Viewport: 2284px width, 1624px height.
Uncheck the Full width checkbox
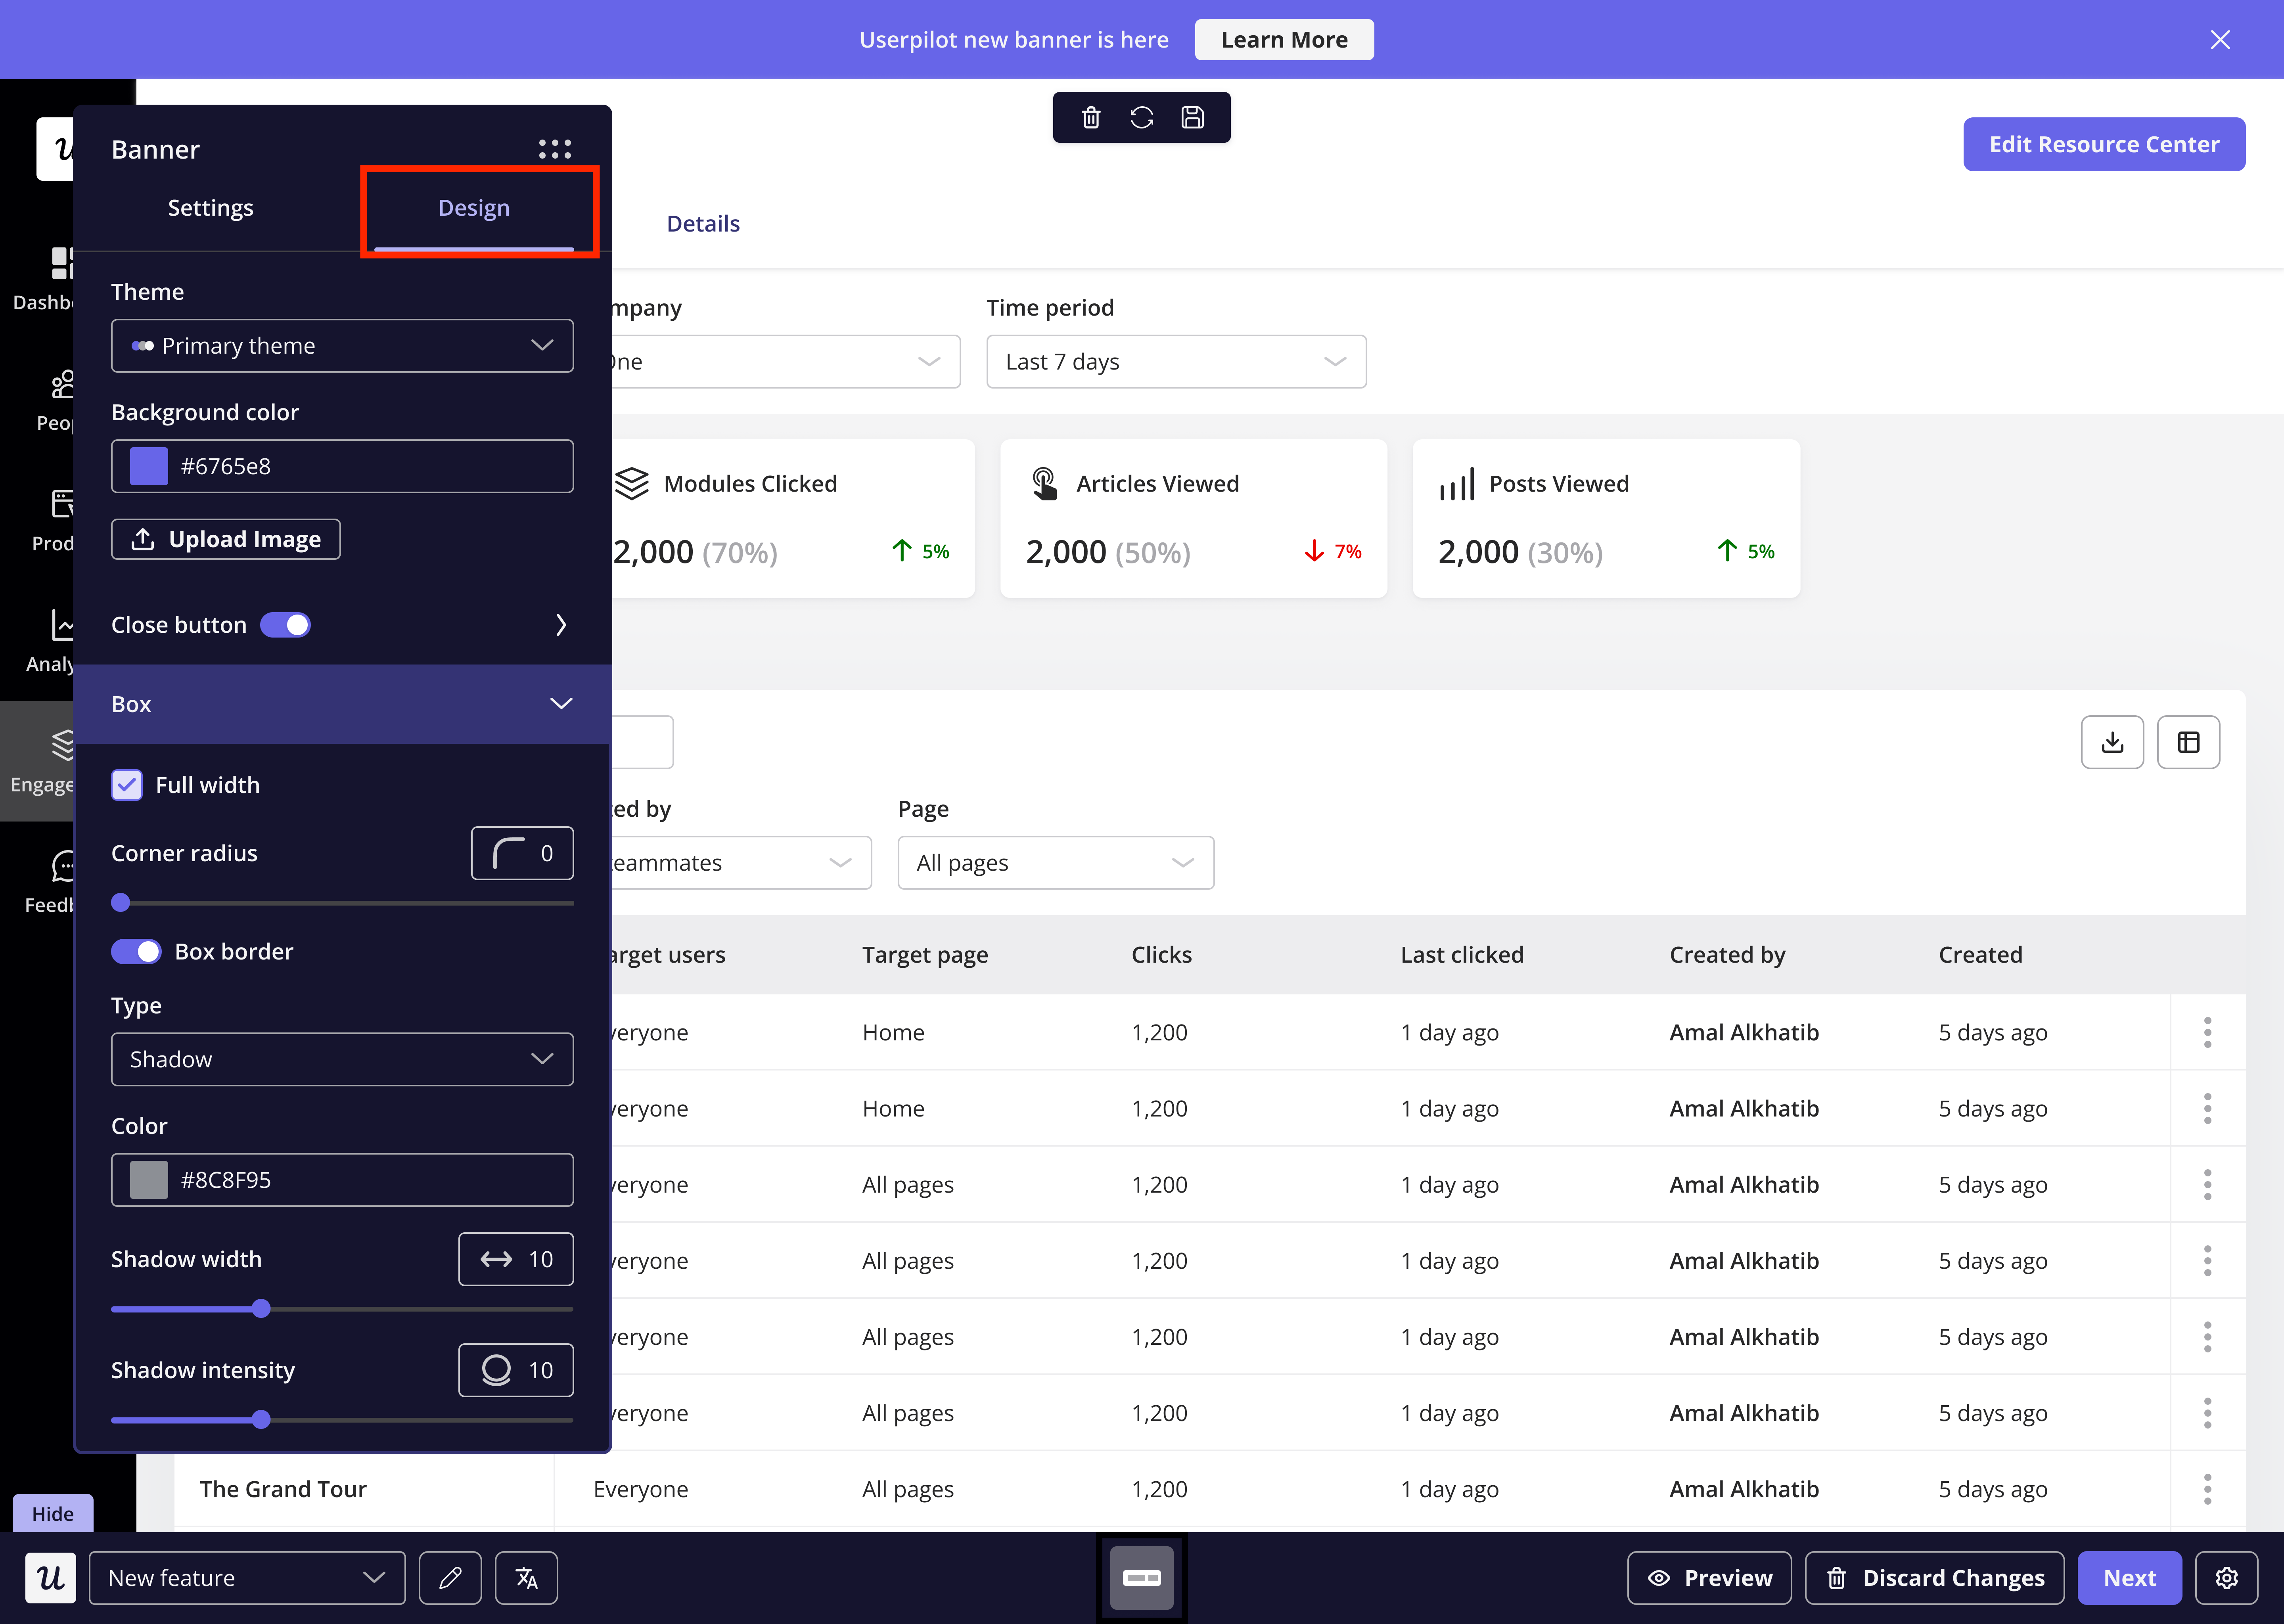(x=127, y=785)
